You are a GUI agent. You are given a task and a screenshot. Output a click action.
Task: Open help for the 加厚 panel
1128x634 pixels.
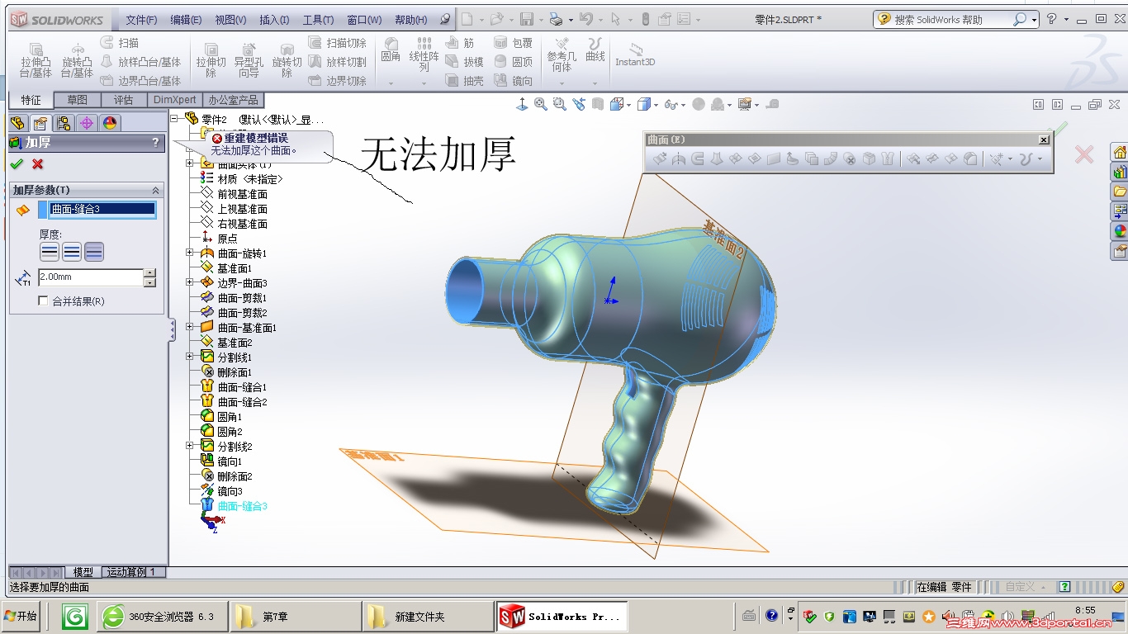[155, 143]
